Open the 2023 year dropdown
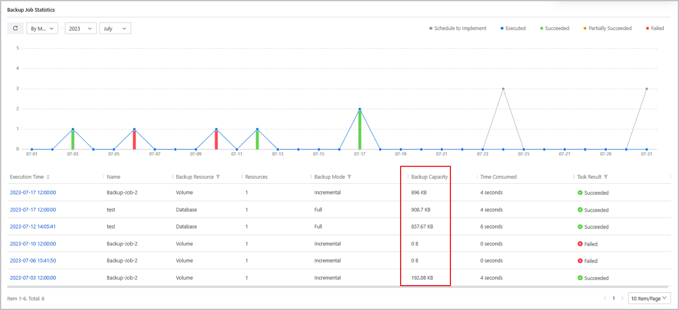The width and height of the screenshot is (679, 310). (80, 28)
